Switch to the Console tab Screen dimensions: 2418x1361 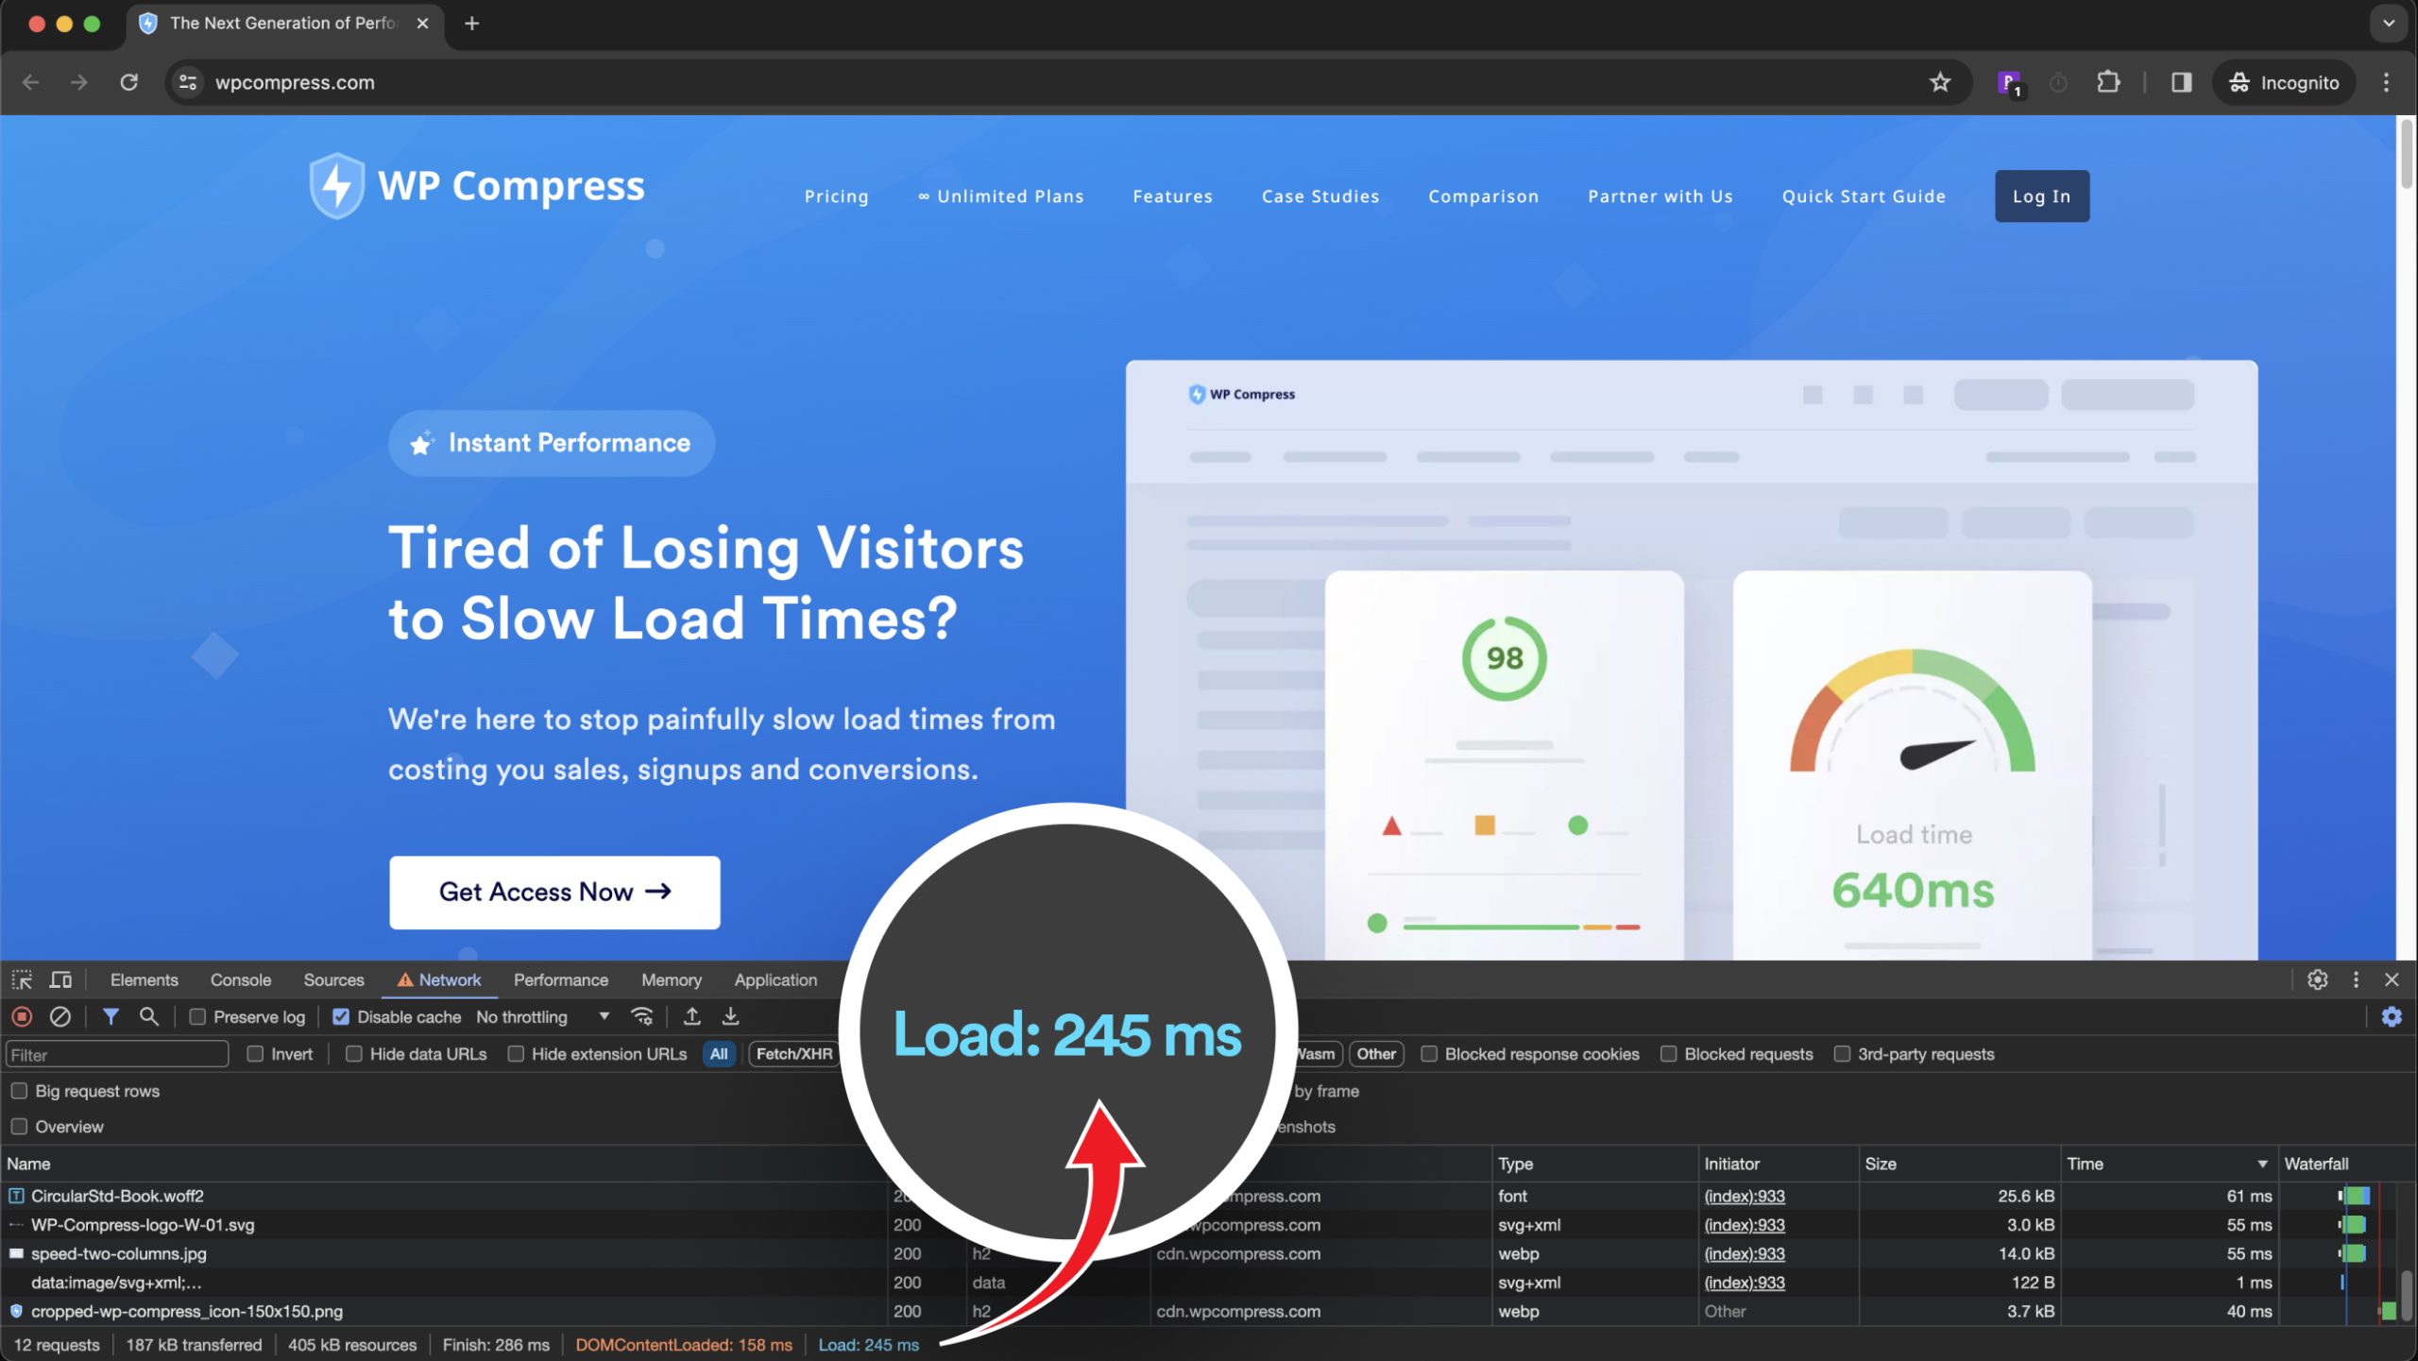click(x=241, y=979)
